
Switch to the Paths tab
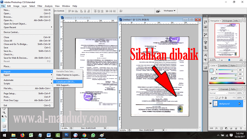point(233,89)
